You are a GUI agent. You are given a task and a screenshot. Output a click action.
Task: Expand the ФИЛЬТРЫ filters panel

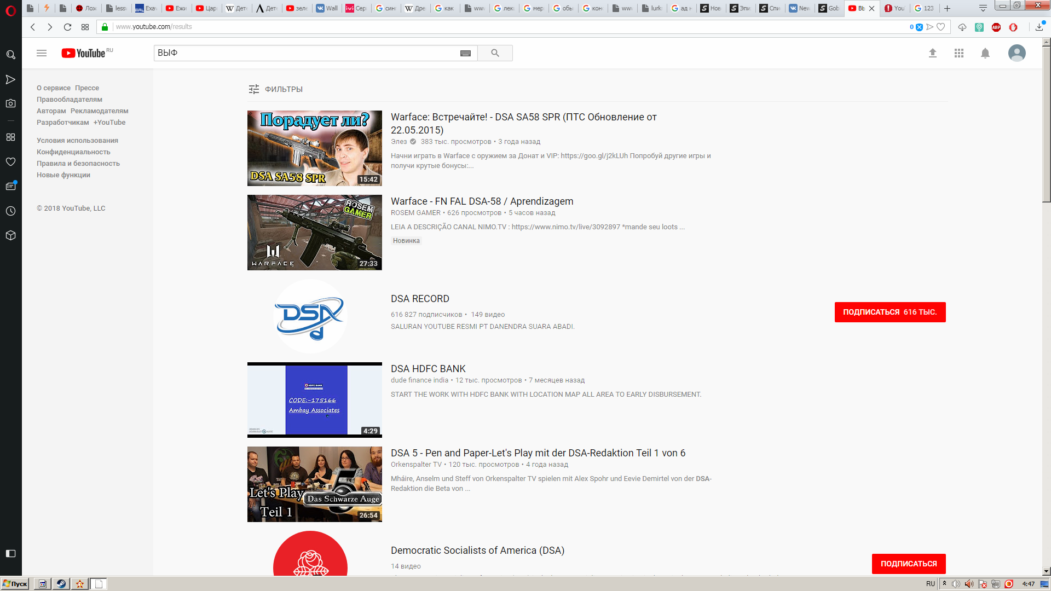coord(275,89)
